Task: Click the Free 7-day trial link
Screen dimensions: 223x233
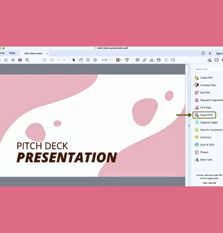Action: tap(209, 183)
